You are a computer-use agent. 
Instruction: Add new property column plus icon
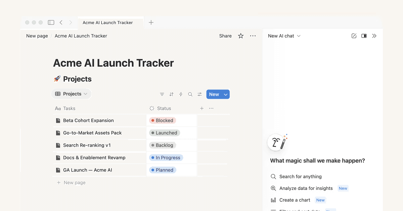[x=202, y=108]
